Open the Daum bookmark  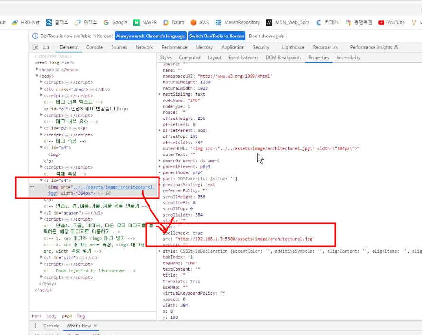(x=174, y=23)
